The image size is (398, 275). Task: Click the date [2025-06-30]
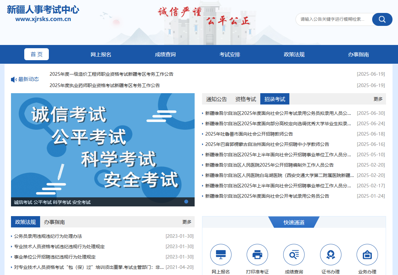click(371, 113)
